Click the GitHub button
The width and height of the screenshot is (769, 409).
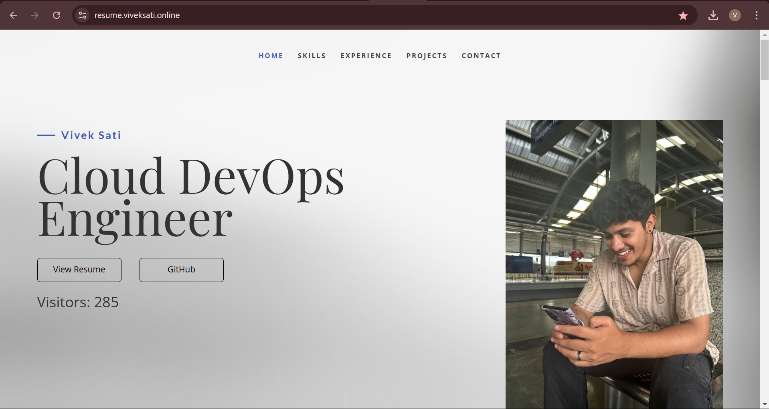[x=181, y=270]
